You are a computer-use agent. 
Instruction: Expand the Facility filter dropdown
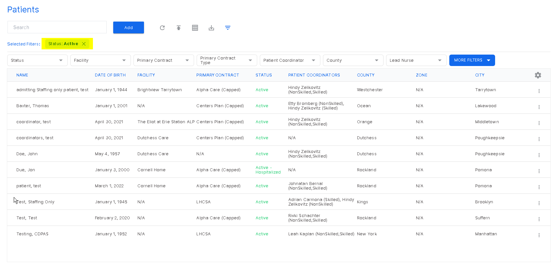pyautogui.click(x=100, y=60)
